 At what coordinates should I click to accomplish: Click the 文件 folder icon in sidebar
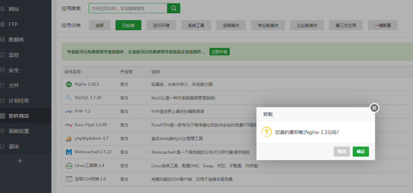pyautogui.click(x=2, y=85)
